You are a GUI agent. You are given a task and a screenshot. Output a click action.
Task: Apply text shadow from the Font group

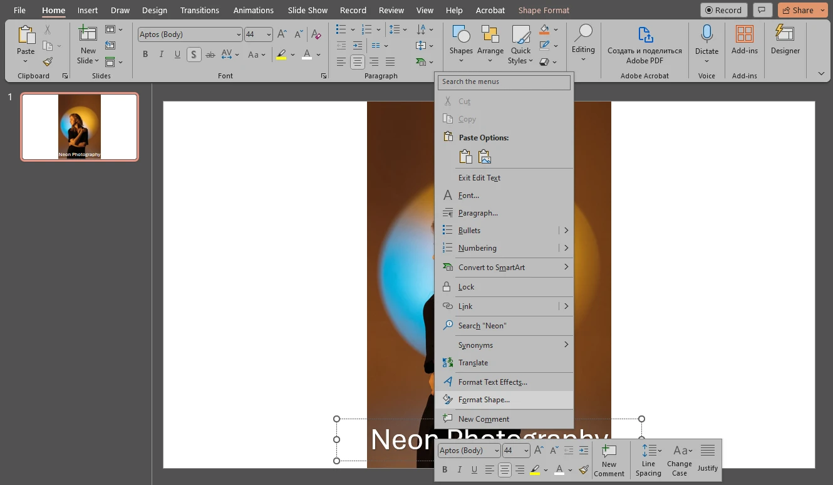click(194, 55)
